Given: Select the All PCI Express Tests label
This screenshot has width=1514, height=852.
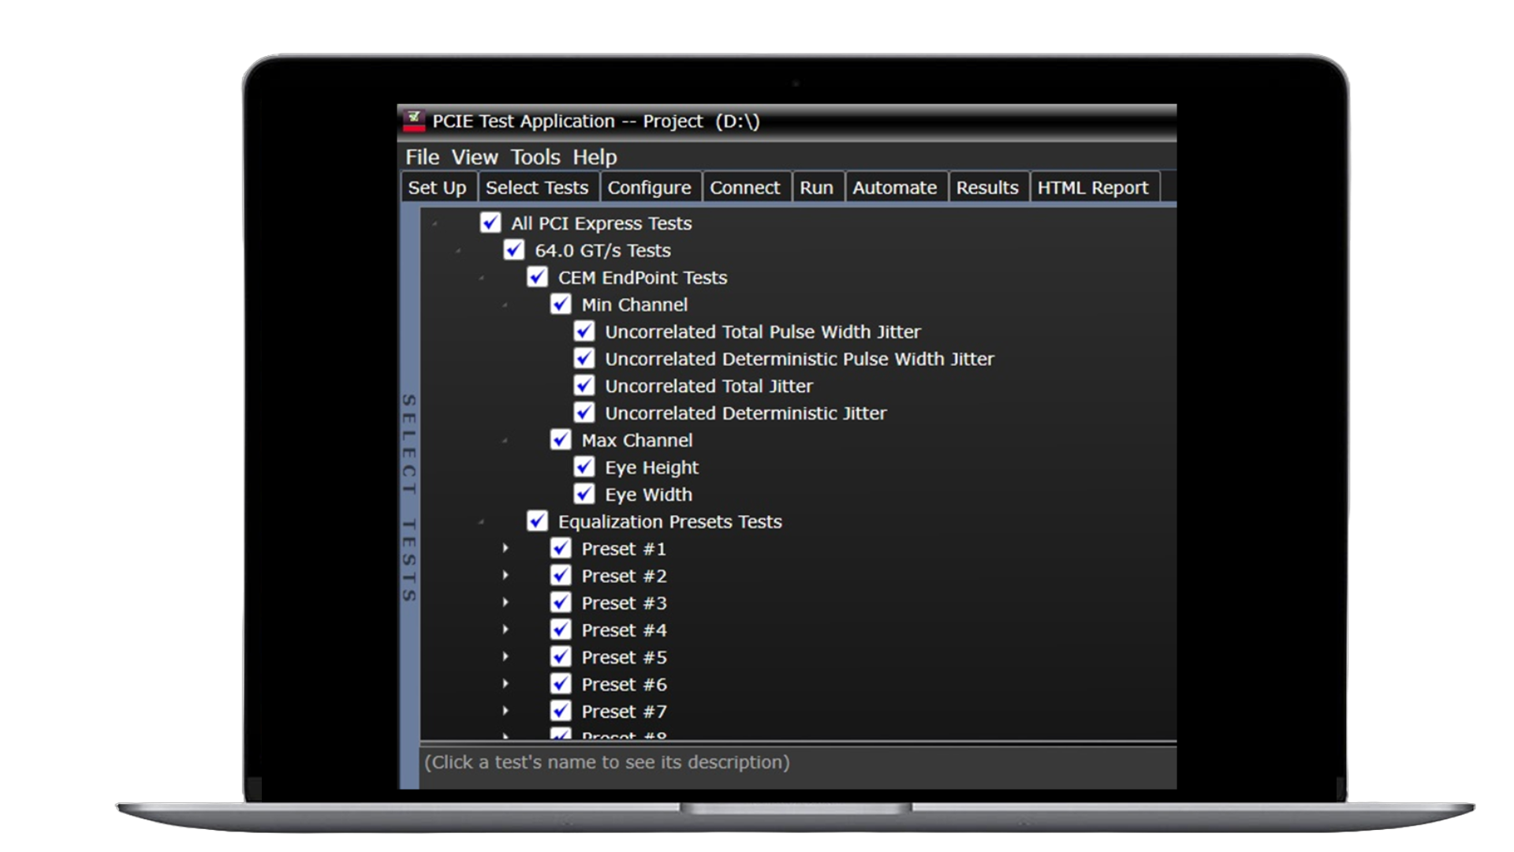Looking at the screenshot, I should pos(601,223).
